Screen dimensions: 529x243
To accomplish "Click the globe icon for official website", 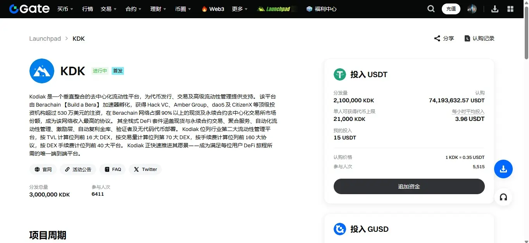I will pyautogui.click(x=37, y=169).
